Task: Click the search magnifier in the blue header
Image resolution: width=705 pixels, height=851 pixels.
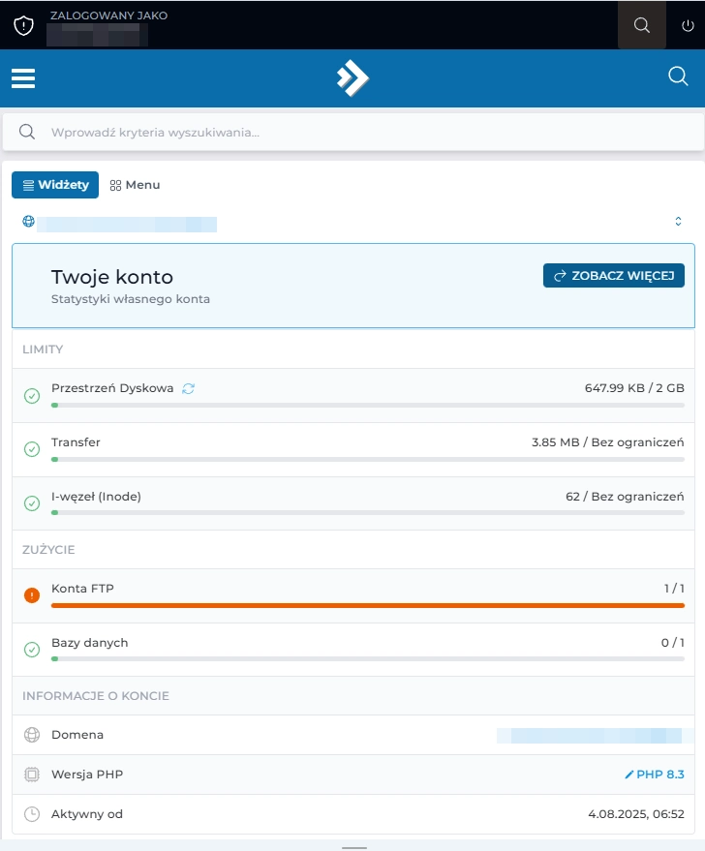Action: (678, 76)
